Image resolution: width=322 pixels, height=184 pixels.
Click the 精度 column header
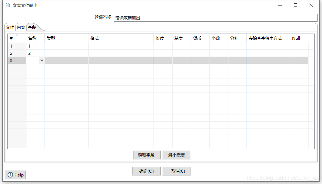[x=182, y=38]
